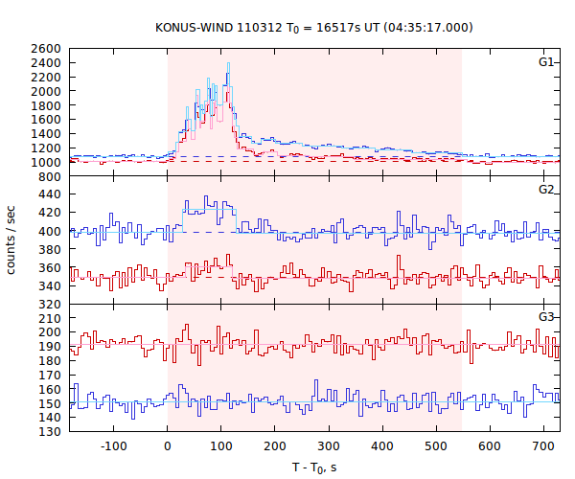
Task: Click the G3 y-axis value '210'
Action: (x=50, y=318)
